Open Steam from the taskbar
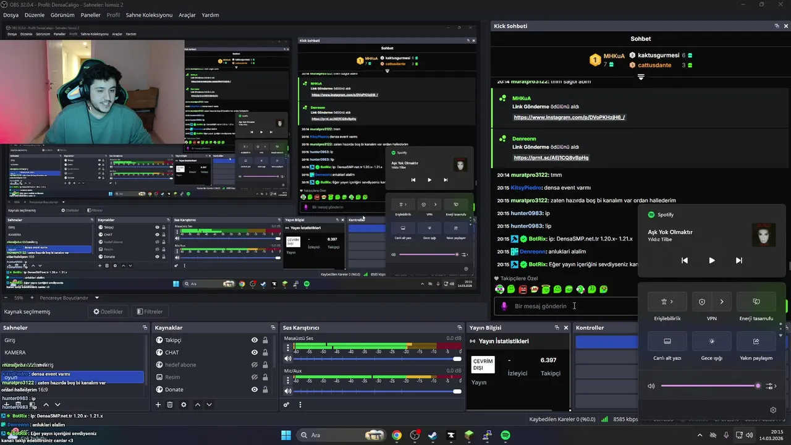 pos(433,435)
